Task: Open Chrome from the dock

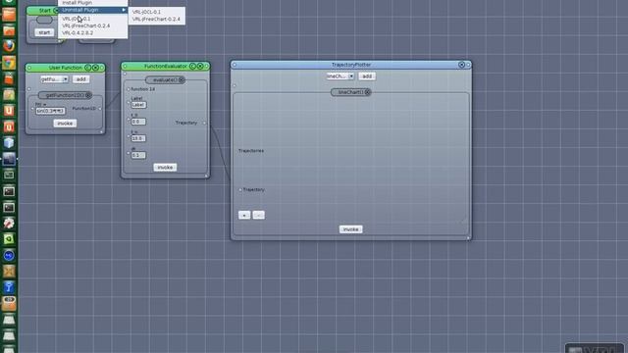Action: click(x=9, y=63)
